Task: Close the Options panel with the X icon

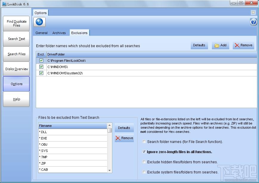Action: [253, 12]
